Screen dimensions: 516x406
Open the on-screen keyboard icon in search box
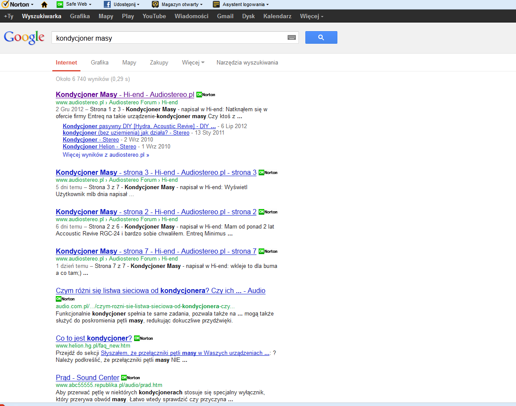point(292,38)
